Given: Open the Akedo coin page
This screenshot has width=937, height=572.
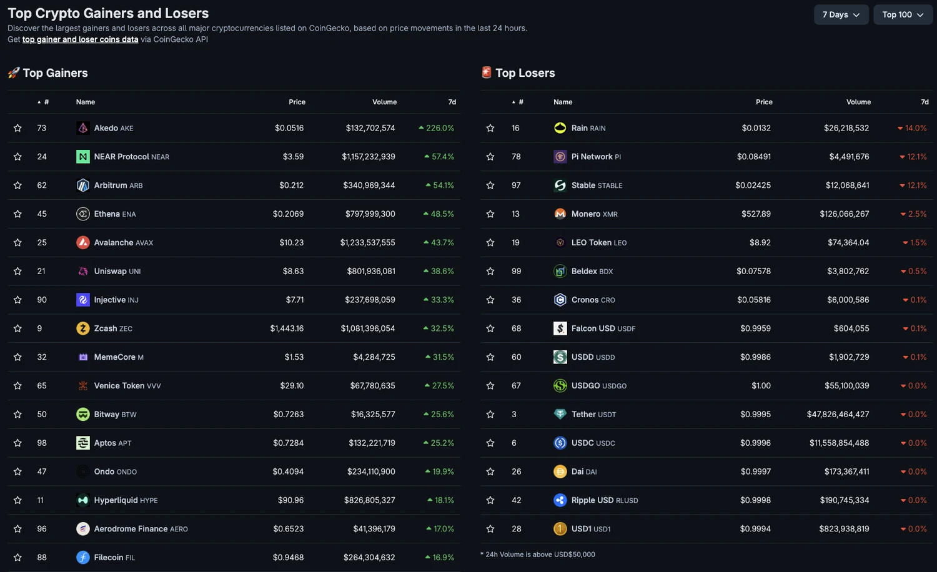Looking at the screenshot, I should pyautogui.click(x=114, y=128).
